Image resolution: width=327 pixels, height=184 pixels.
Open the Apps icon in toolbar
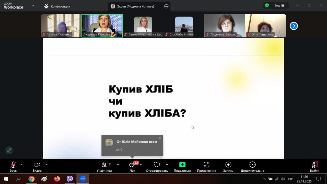[206, 165]
